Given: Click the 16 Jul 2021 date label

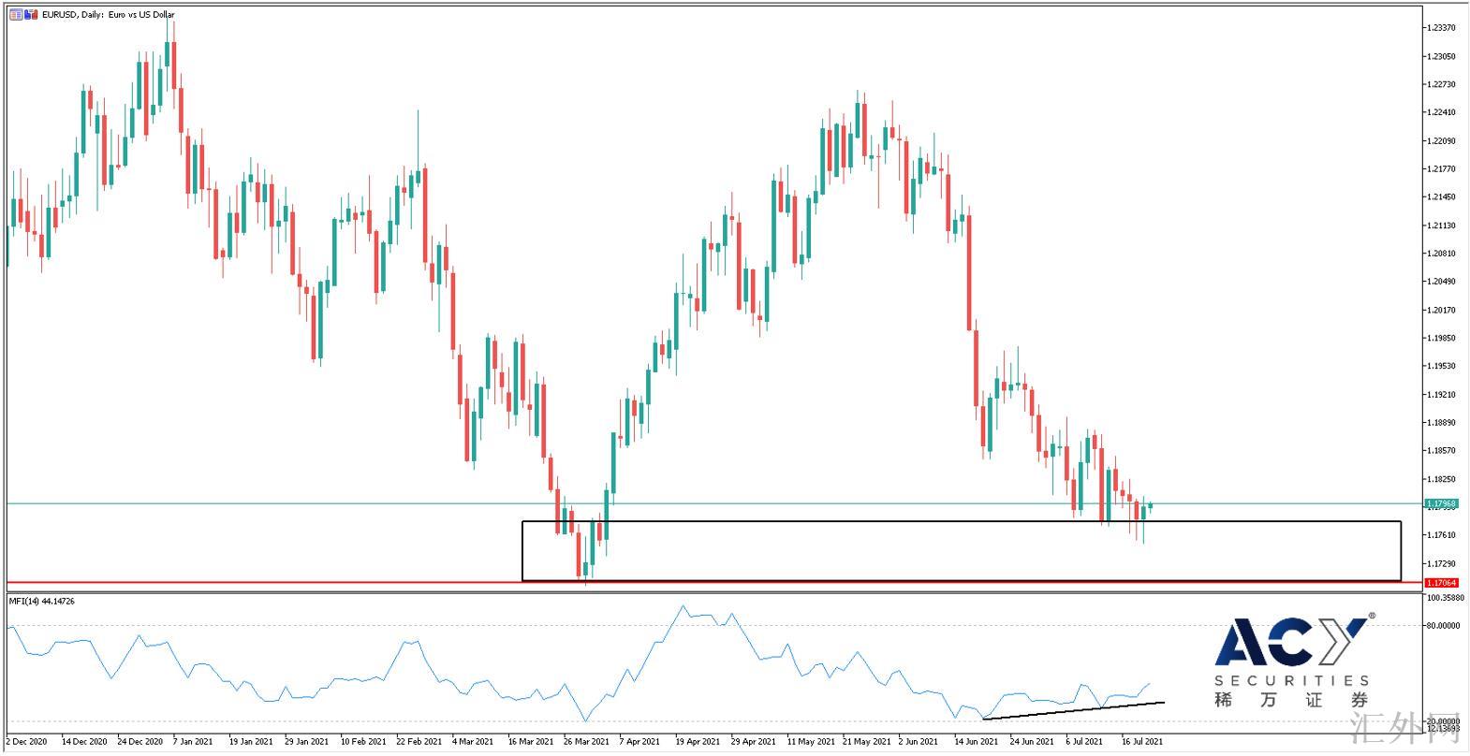Looking at the screenshot, I should (x=1142, y=742).
